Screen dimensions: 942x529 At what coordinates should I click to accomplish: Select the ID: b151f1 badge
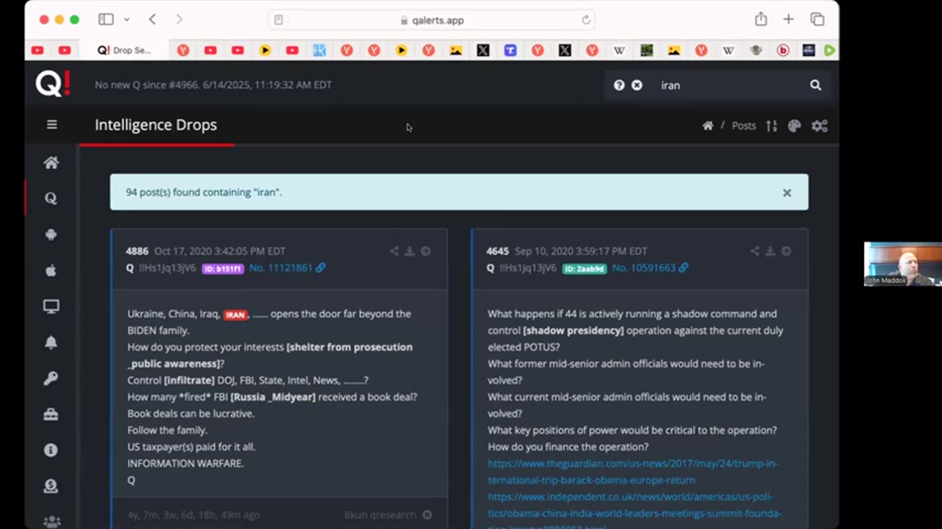pyautogui.click(x=222, y=269)
